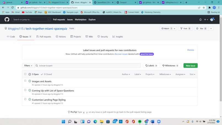Open the Gmail bookmark
The width and height of the screenshot is (222, 125).
(x=16, y=12)
